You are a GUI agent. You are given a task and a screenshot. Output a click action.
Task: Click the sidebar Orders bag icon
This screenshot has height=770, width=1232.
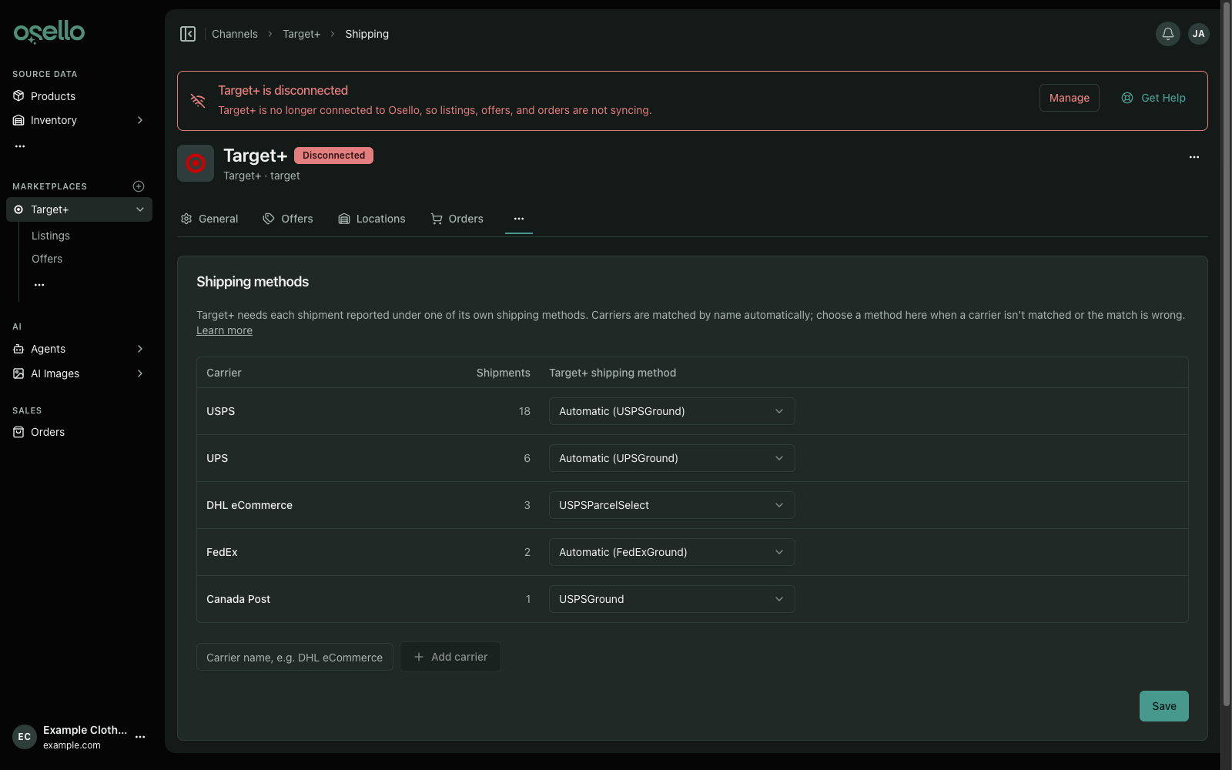(18, 432)
